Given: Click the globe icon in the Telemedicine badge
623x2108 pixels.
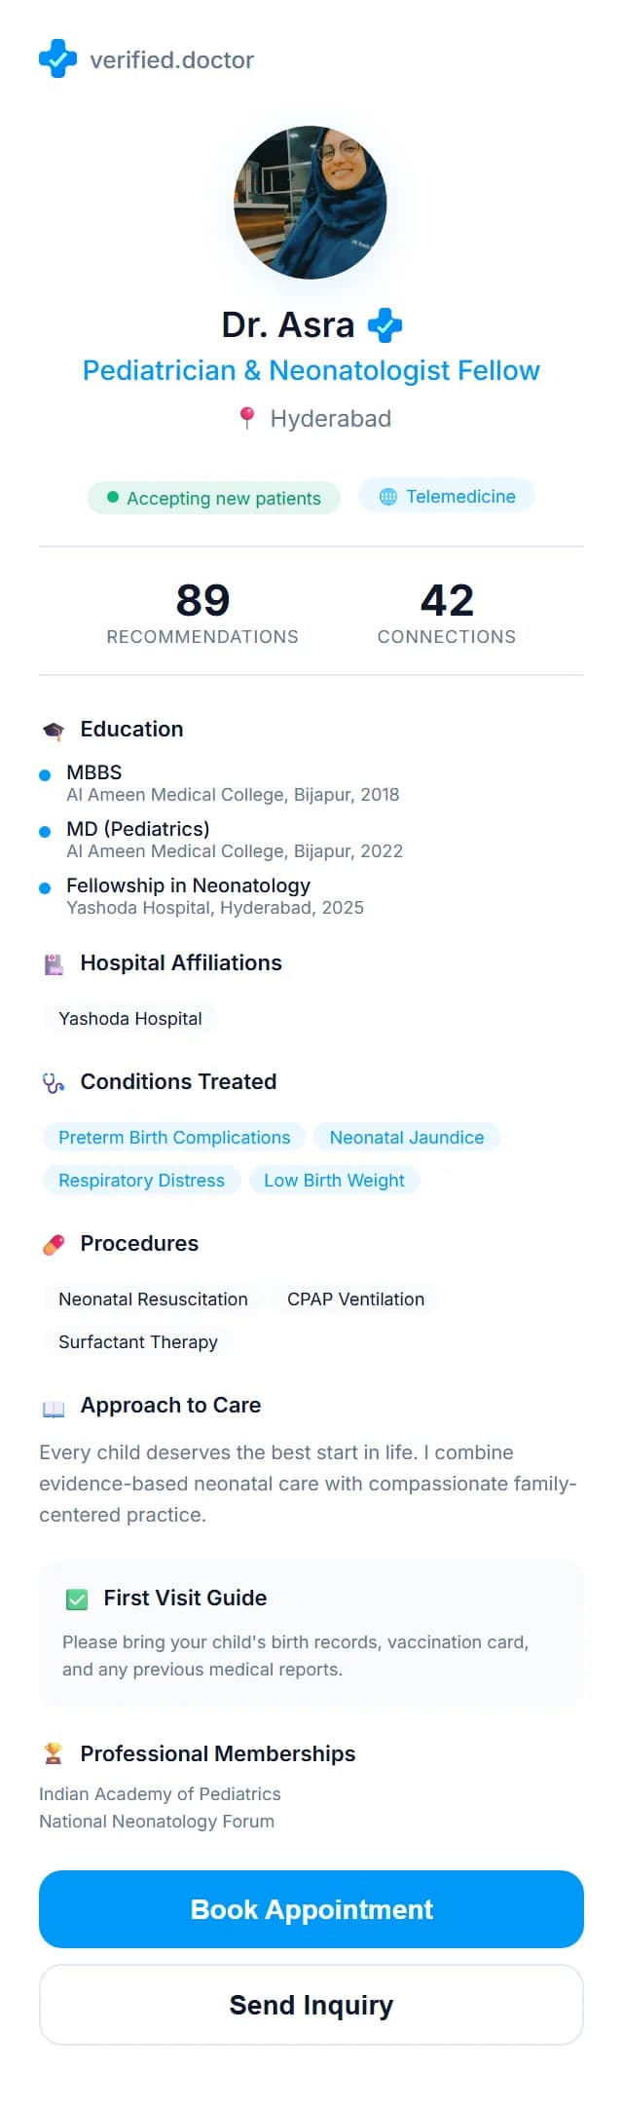Looking at the screenshot, I should pos(387,496).
